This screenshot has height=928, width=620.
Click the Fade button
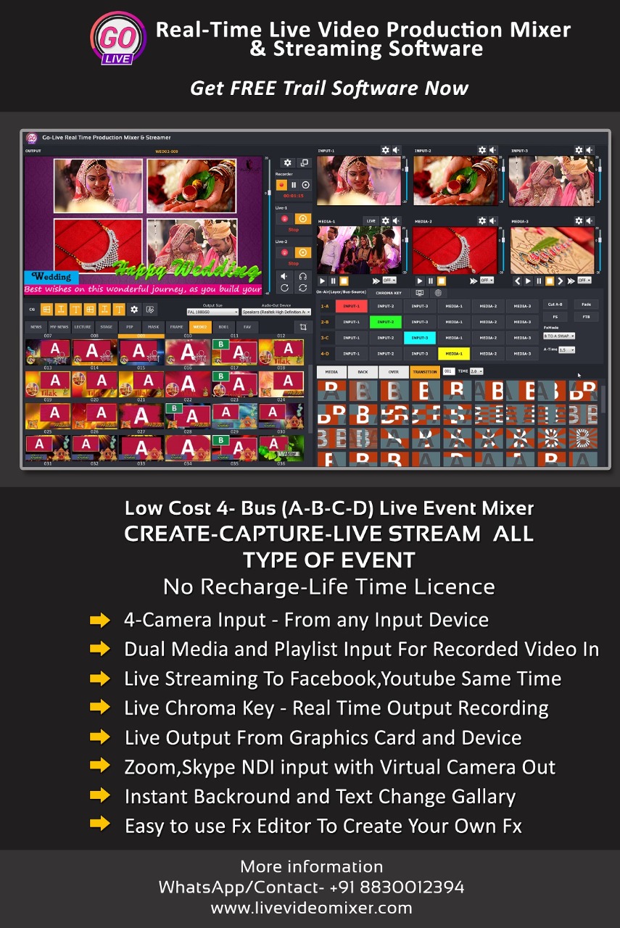[x=586, y=304]
